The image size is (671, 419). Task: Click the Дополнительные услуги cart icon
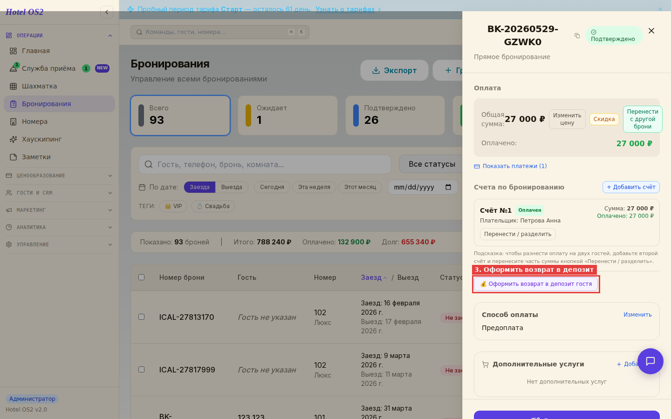pos(485,365)
